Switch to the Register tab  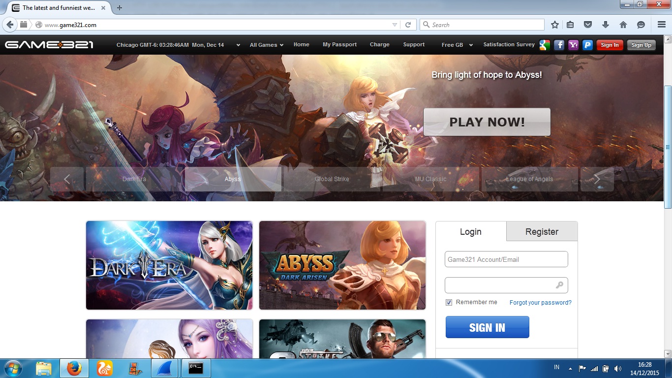coord(542,231)
